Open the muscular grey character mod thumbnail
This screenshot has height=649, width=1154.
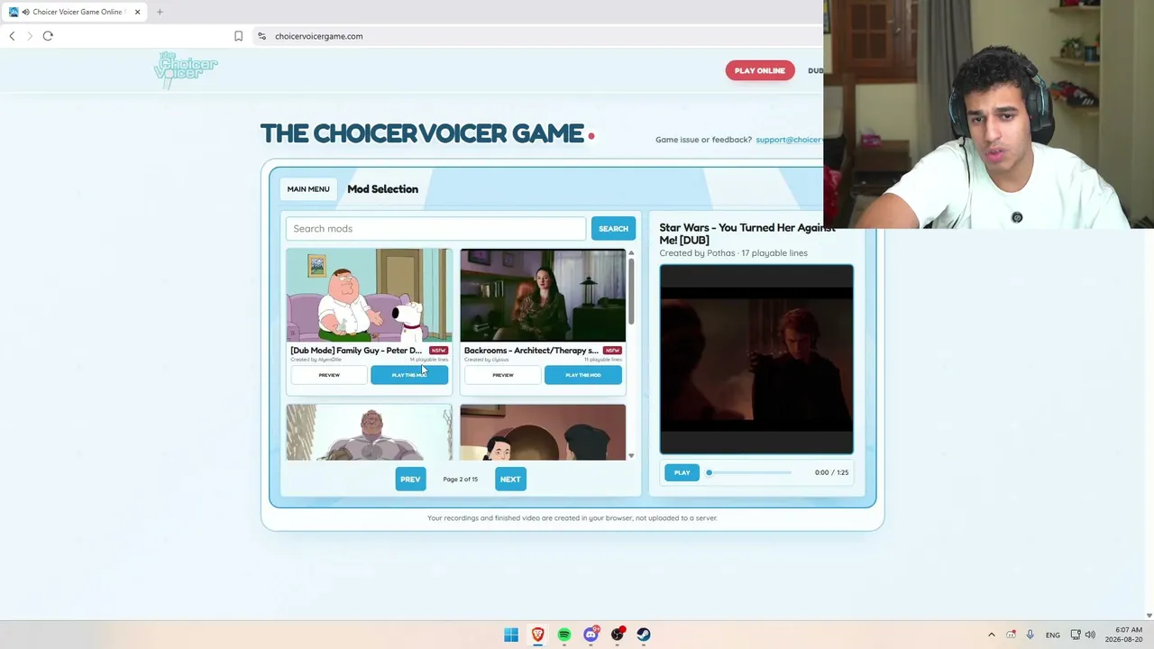click(x=369, y=433)
